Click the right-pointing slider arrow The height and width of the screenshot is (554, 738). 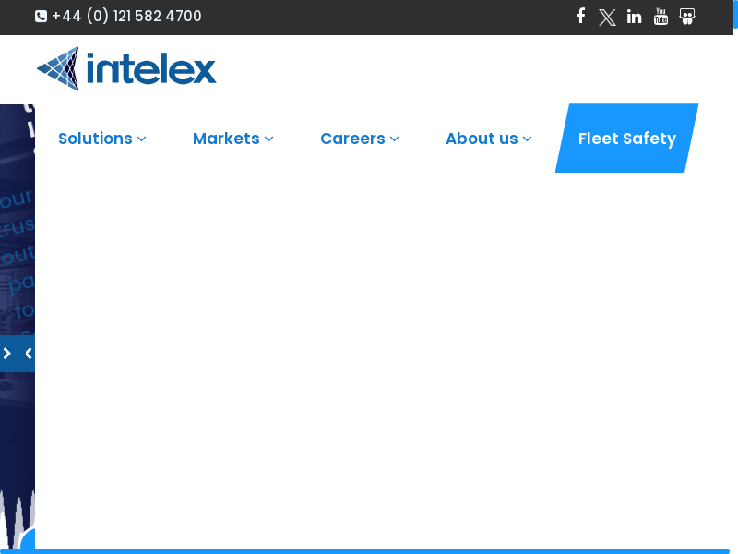pos(7,354)
